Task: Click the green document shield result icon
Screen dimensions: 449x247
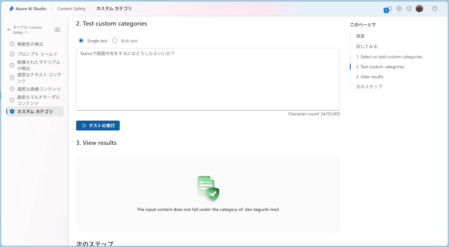Action: coord(208,189)
